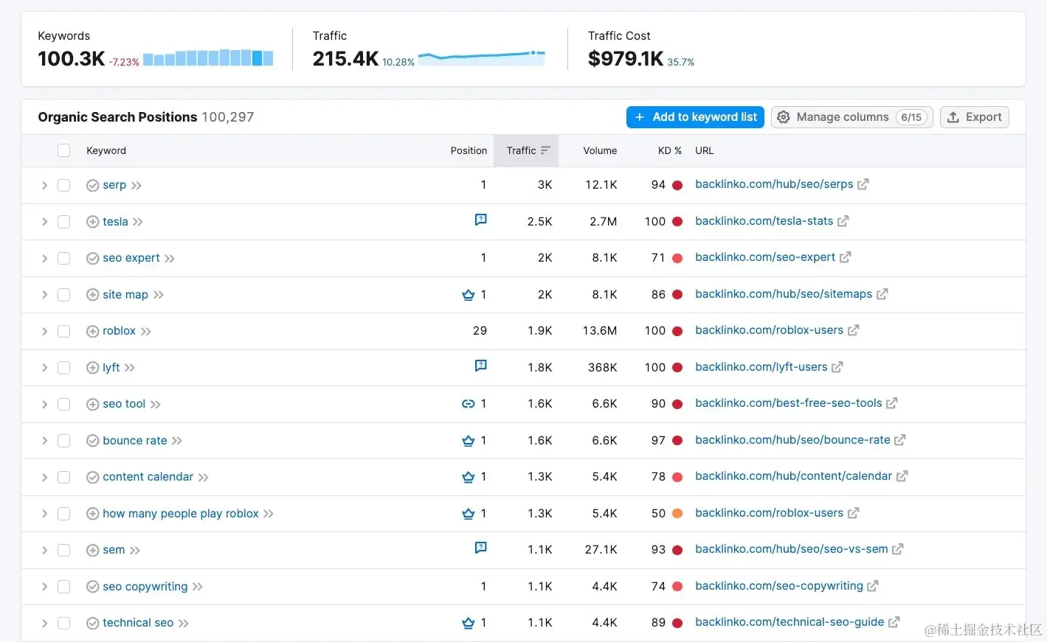Open external link icon beside bounce-rate URL
The image size is (1047, 642).
pos(899,440)
